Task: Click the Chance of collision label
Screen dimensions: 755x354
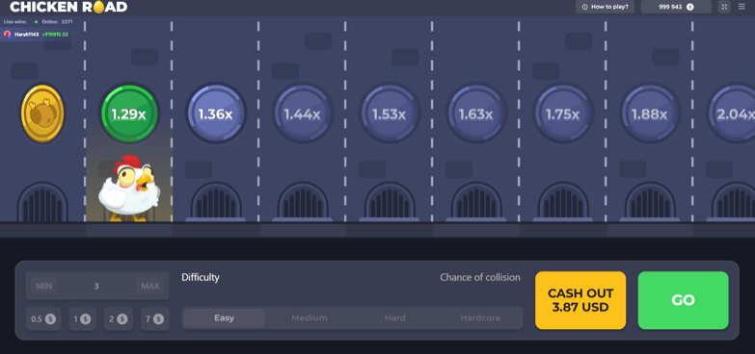Action: [480, 278]
